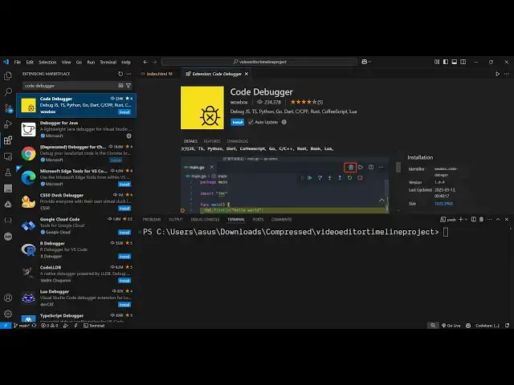Click Go Live in the status bar
The image size is (514, 385).
[451, 326]
